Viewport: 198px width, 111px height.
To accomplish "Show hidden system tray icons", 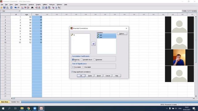I will pyautogui.click(x=167, y=108).
